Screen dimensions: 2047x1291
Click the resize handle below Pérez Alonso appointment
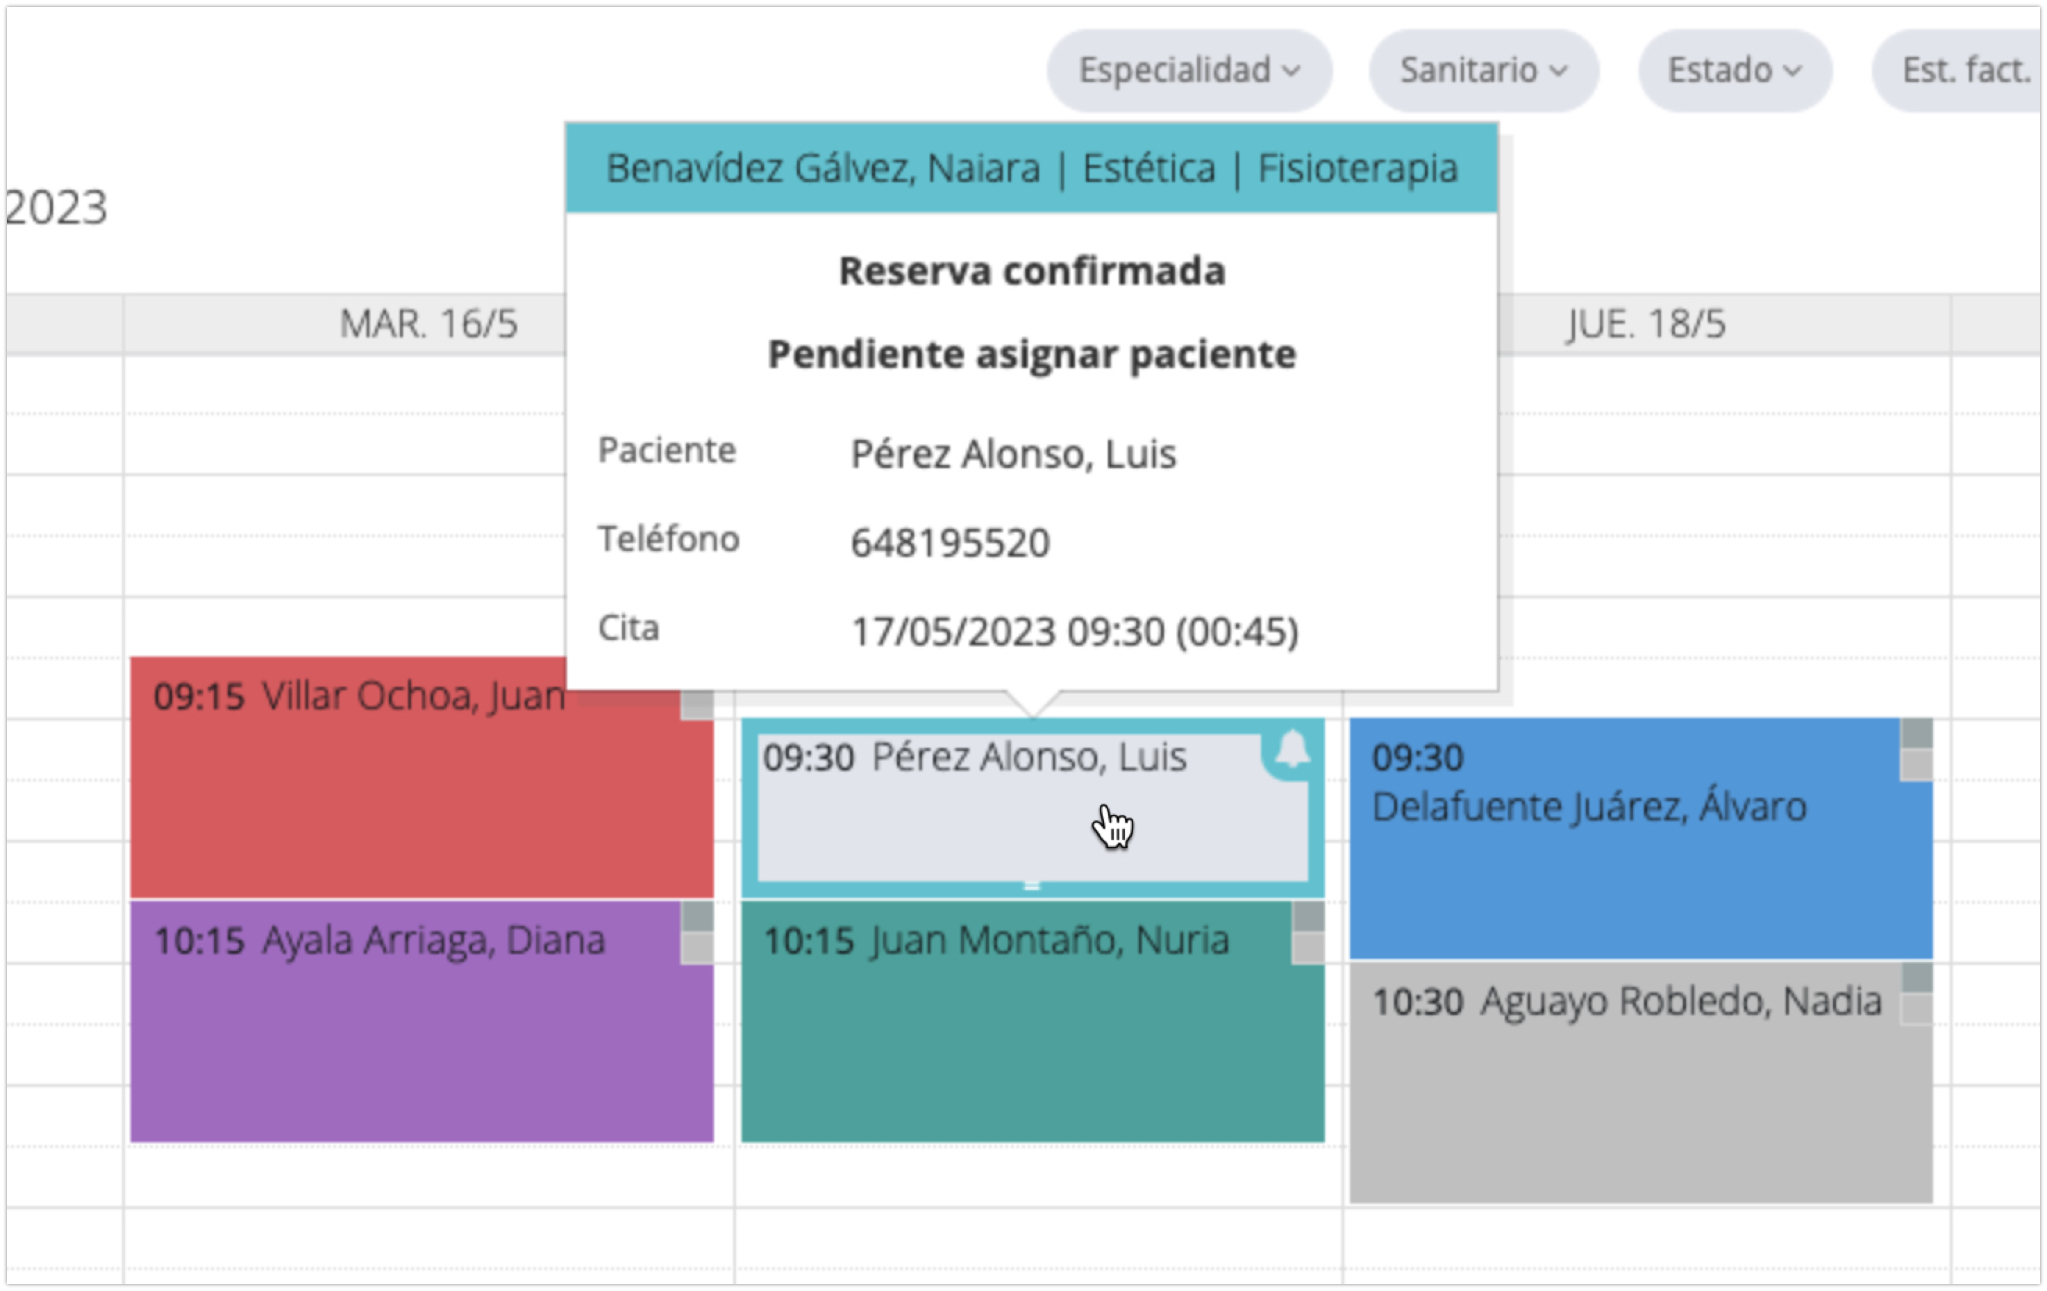(1032, 886)
